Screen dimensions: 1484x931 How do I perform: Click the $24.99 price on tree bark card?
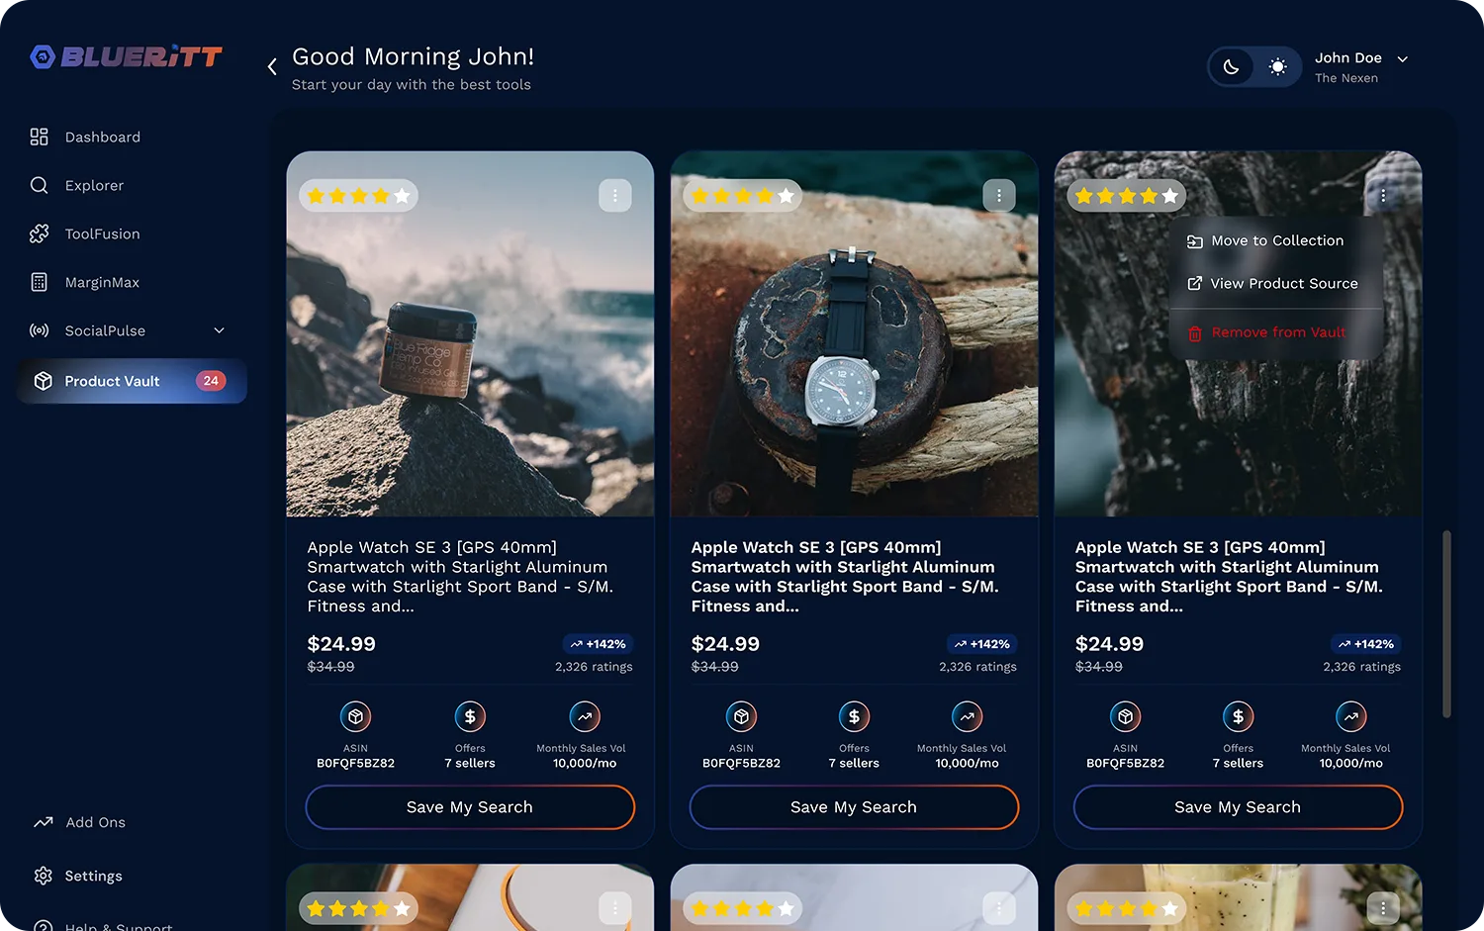point(1109,644)
